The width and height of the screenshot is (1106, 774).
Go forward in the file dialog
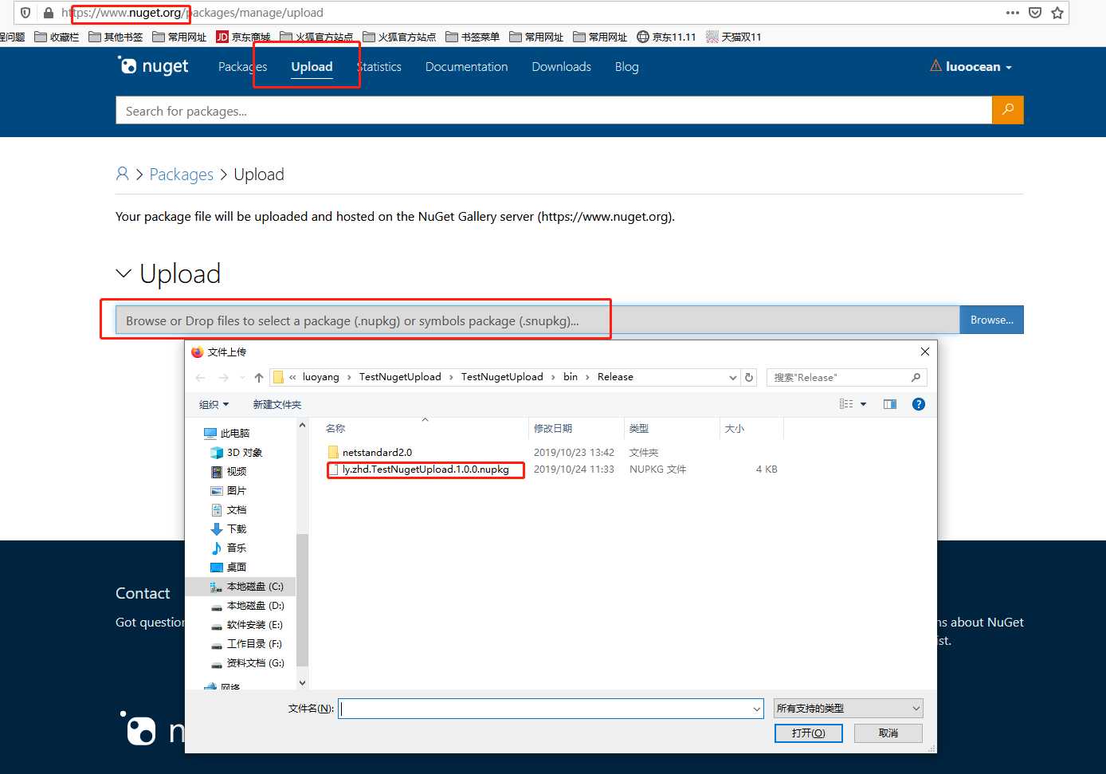[224, 377]
